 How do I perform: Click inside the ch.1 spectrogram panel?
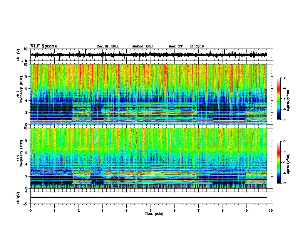149,94
